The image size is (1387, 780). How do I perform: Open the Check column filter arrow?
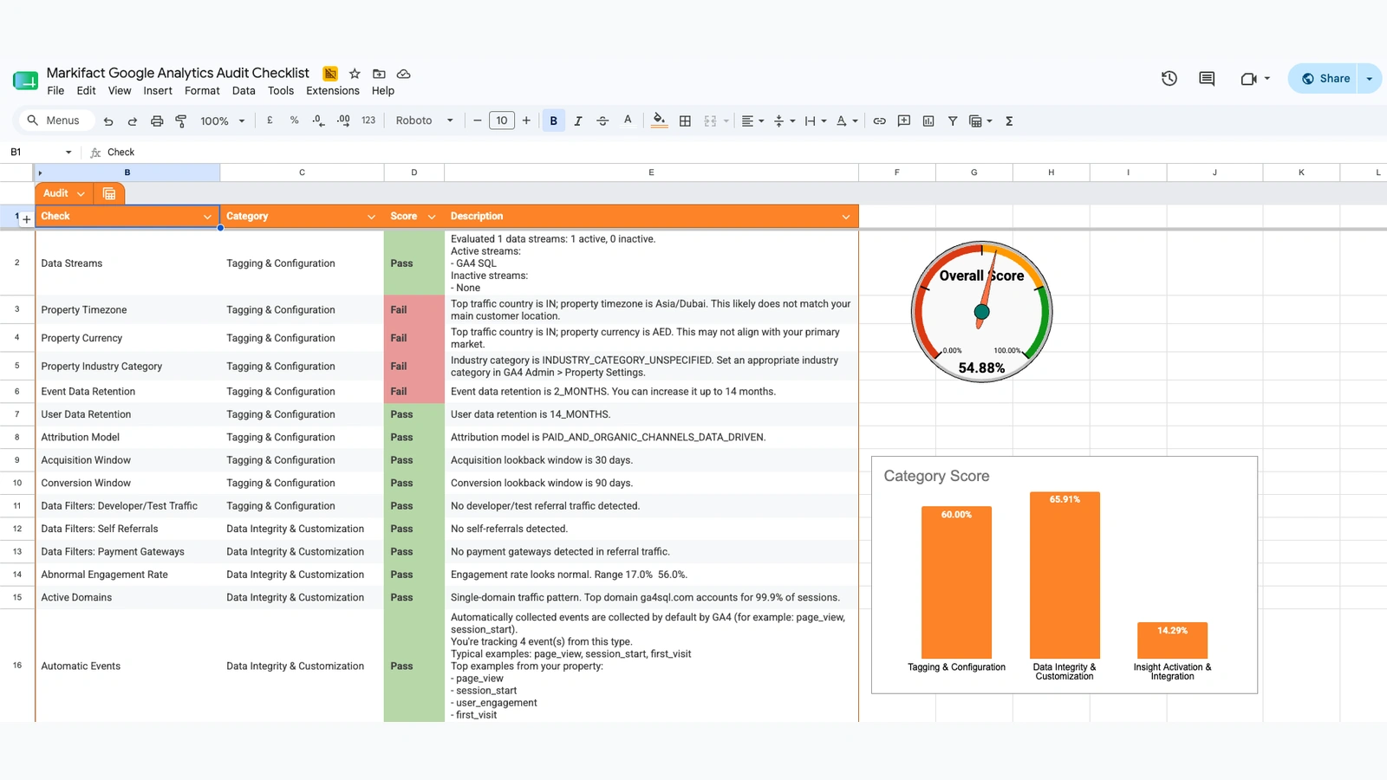click(207, 217)
